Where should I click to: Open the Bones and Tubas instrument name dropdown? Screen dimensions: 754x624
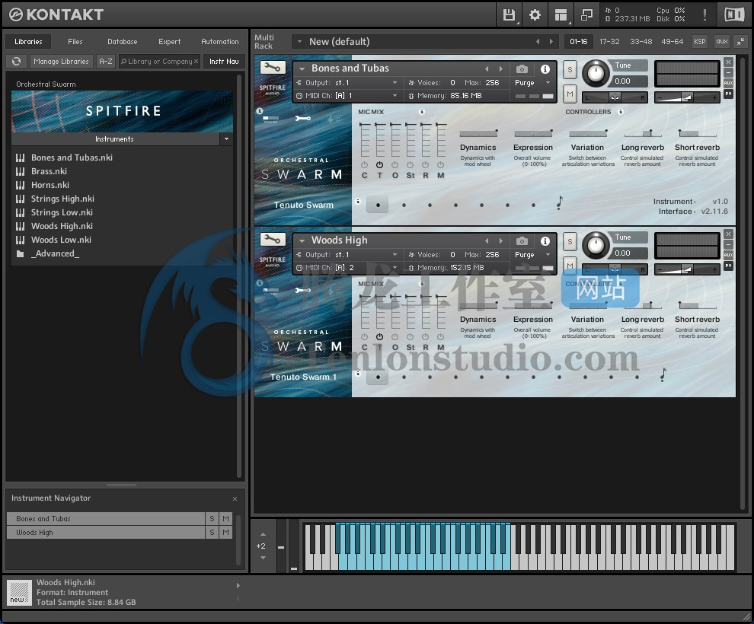click(302, 68)
